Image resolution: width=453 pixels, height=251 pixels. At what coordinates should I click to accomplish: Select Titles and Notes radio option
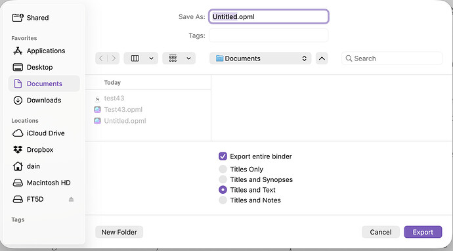tap(223, 200)
